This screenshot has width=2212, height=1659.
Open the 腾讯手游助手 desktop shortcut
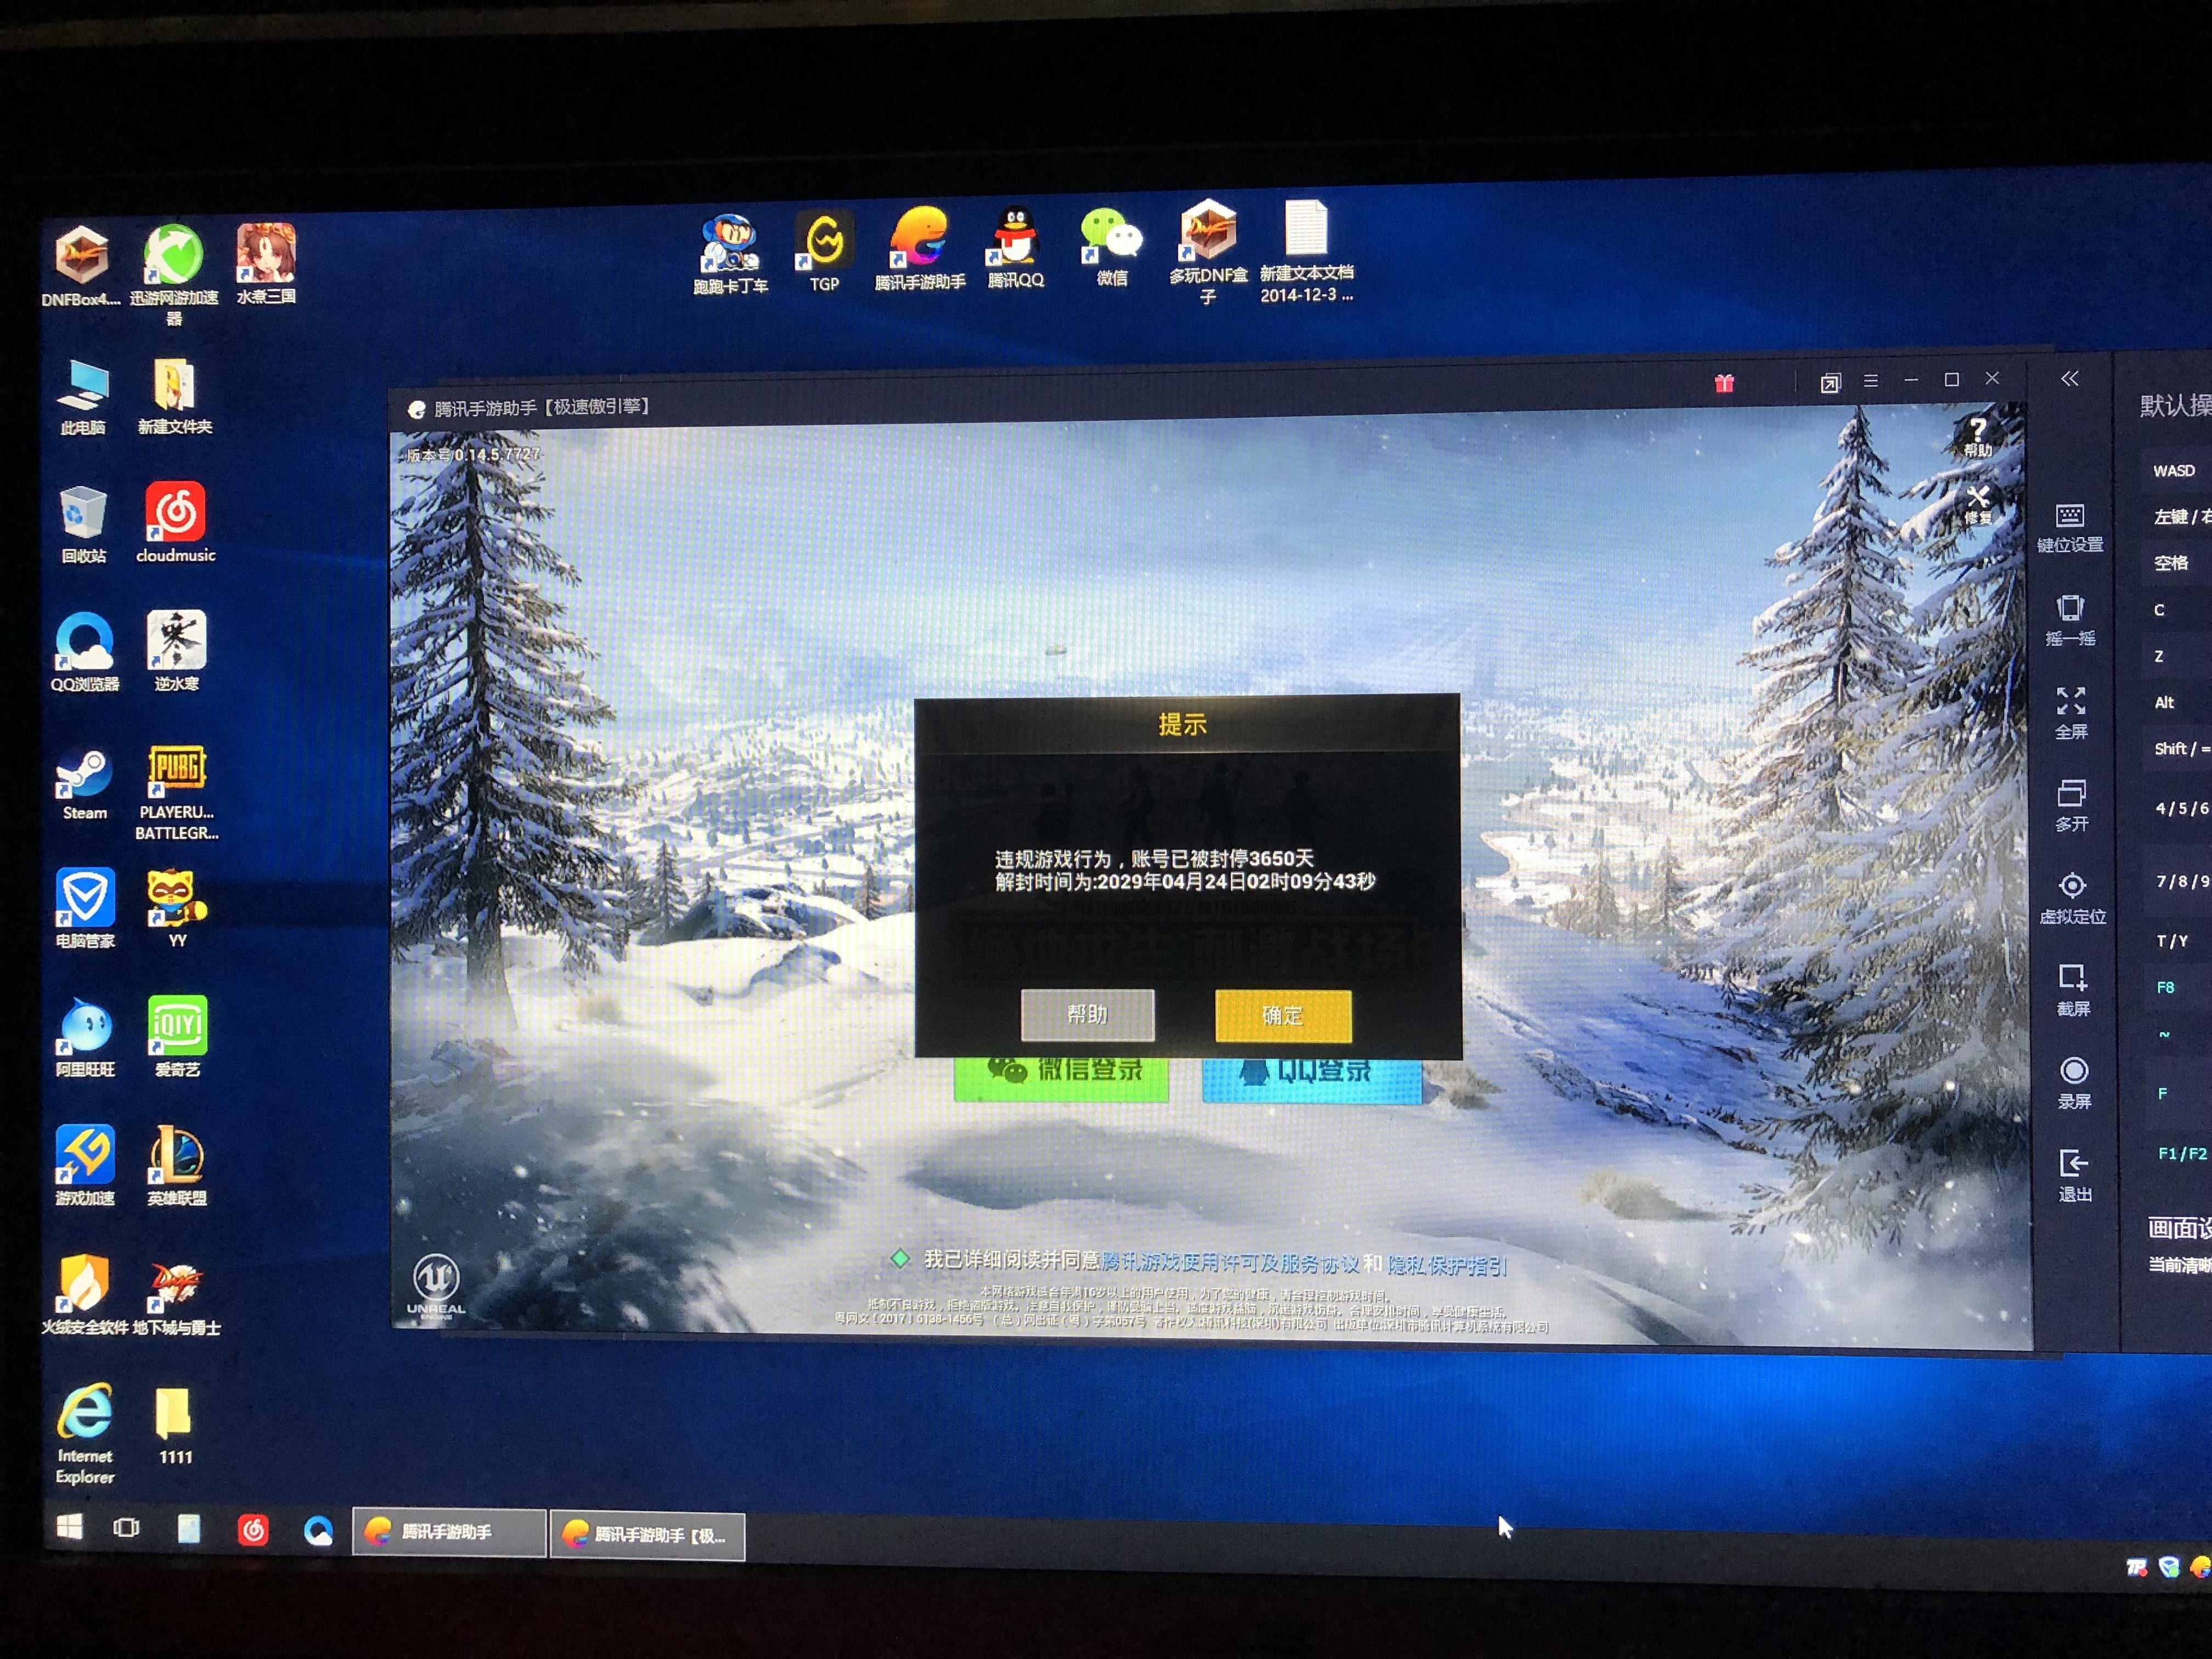click(920, 249)
